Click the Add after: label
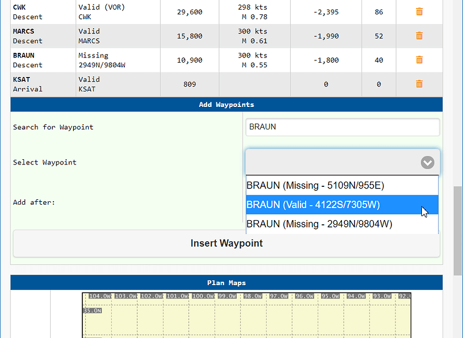 pyautogui.click(x=34, y=202)
